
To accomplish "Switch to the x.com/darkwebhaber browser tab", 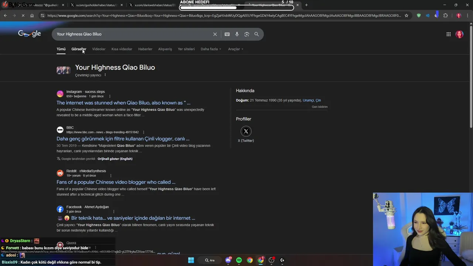I will pyautogui.click(x=155, y=5).
